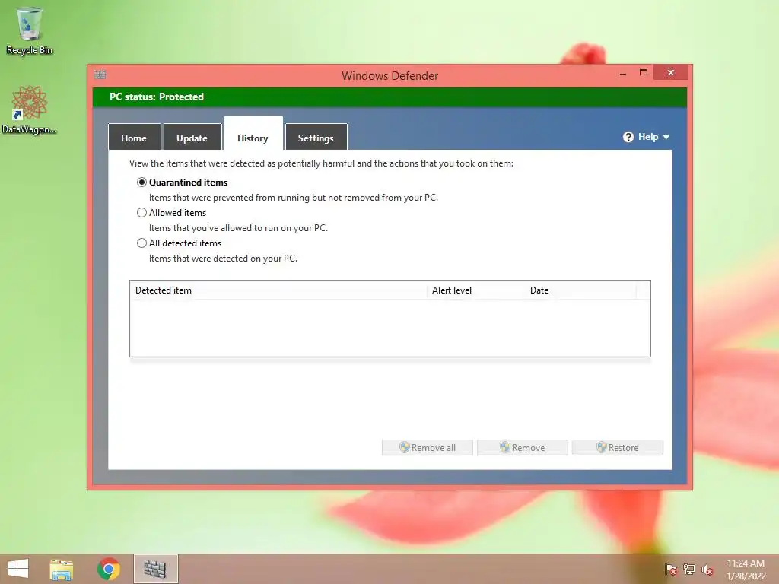Switch to the Update tab
This screenshot has width=779, height=584.
click(192, 138)
